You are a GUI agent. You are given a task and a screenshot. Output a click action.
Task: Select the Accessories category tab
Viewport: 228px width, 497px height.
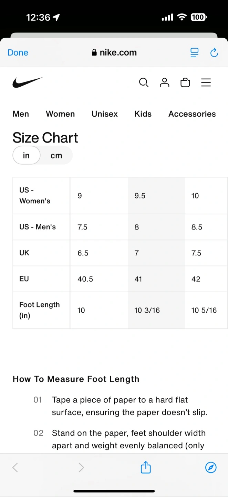(x=192, y=114)
